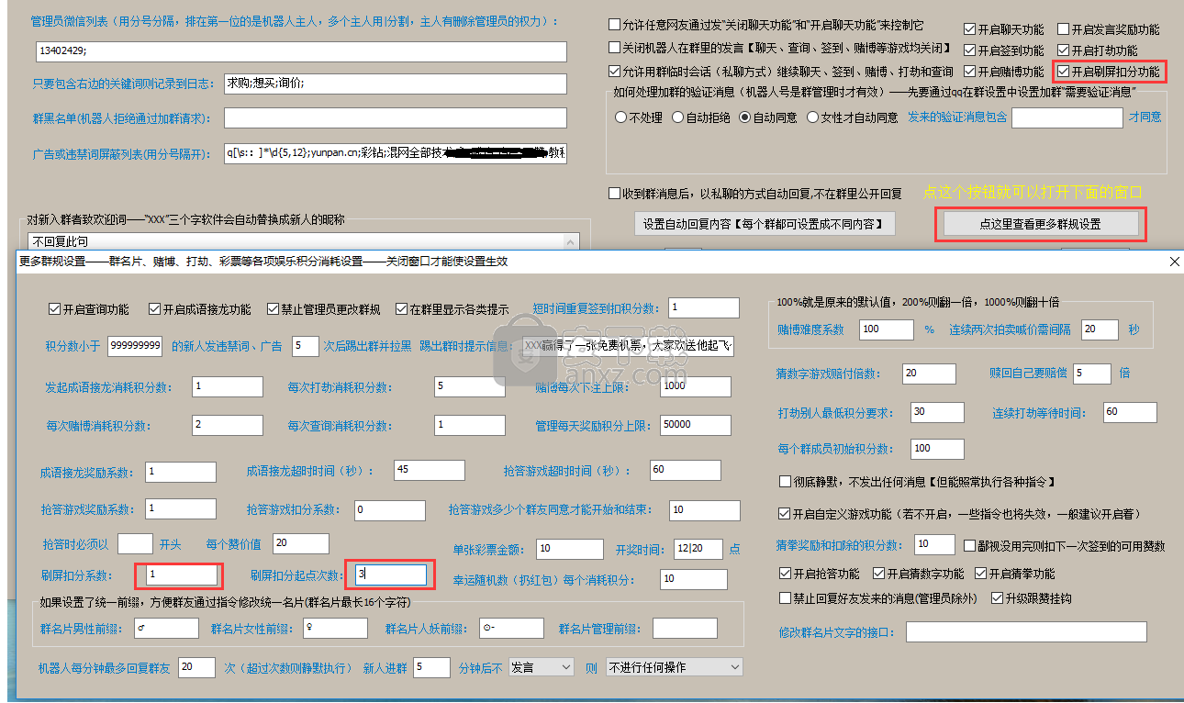Click the 每次打劫消耗积分数 field
The height and width of the screenshot is (703, 1184).
[469, 386]
